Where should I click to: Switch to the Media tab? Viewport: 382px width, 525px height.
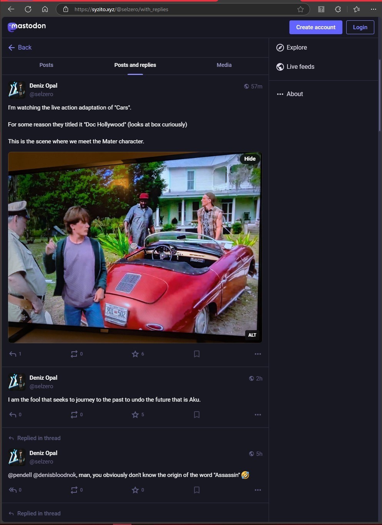click(x=224, y=65)
